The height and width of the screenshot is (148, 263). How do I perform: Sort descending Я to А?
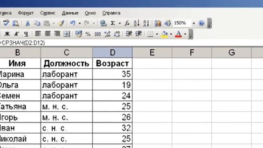(x=146, y=23)
